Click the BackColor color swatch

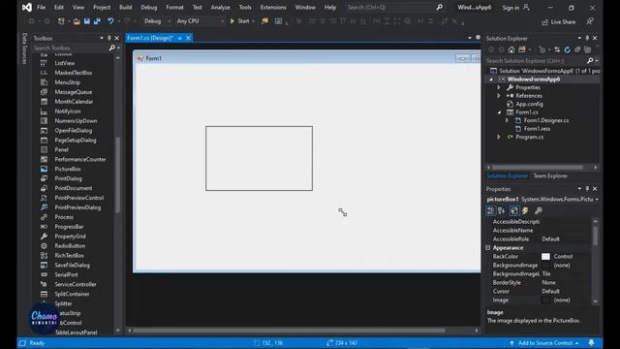point(545,256)
